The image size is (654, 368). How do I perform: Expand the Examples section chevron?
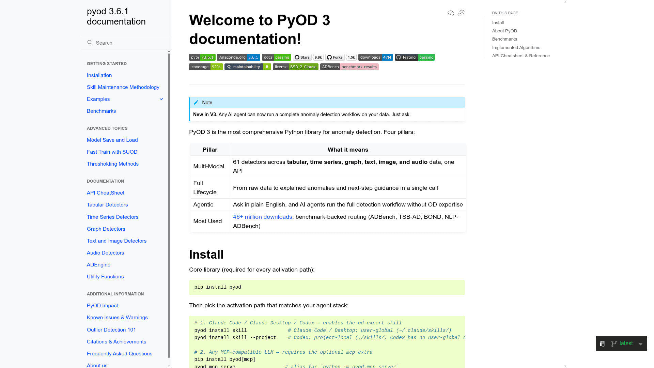[x=161, y=99]
